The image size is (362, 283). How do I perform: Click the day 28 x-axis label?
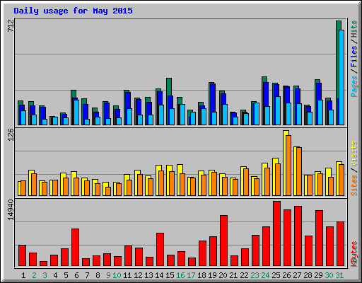pyautogui.click(x=308, y=275)
